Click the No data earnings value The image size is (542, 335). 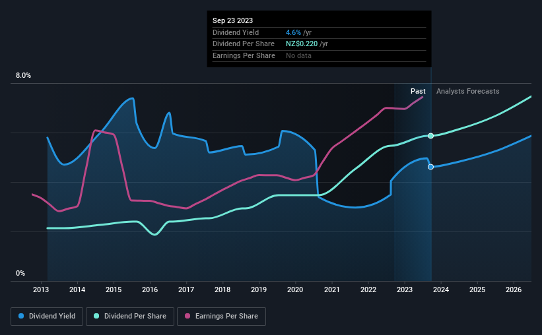coord(298,55)
